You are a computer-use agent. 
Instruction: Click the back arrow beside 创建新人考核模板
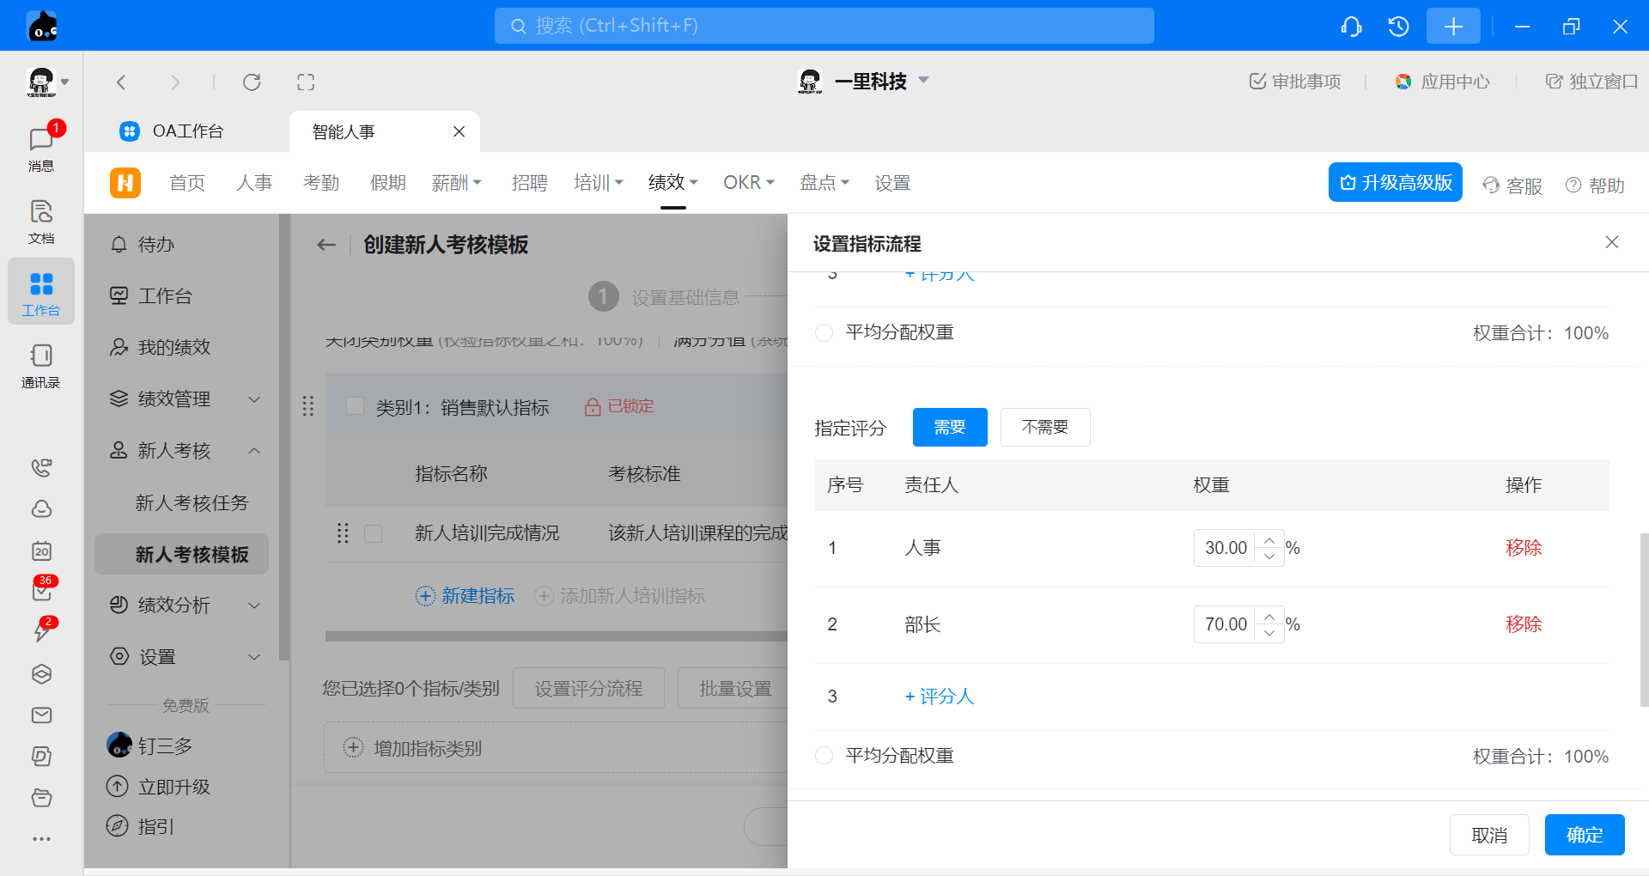tap(326, 245)
